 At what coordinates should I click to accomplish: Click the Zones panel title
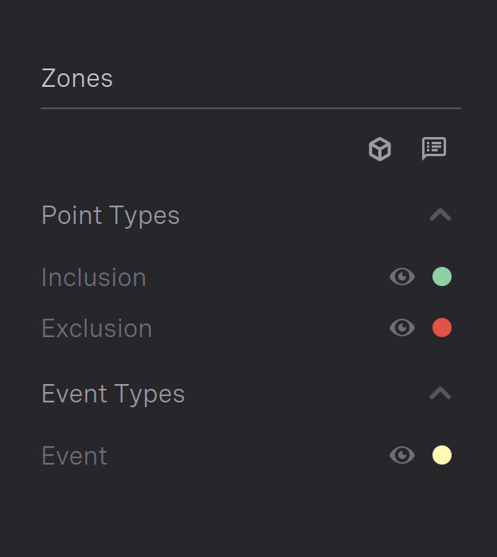tap(77, 78)
